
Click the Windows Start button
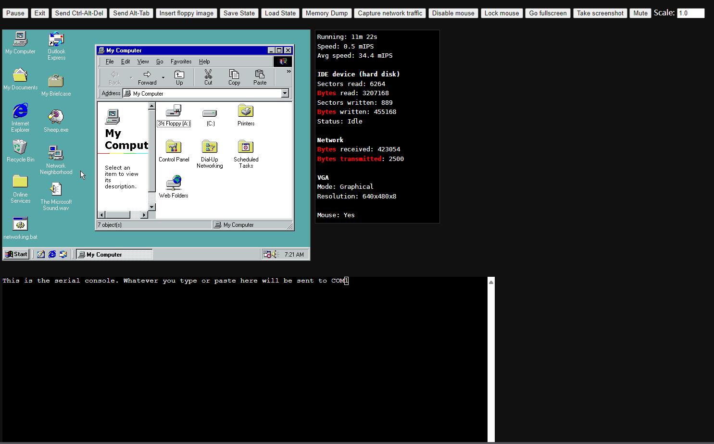16,254
